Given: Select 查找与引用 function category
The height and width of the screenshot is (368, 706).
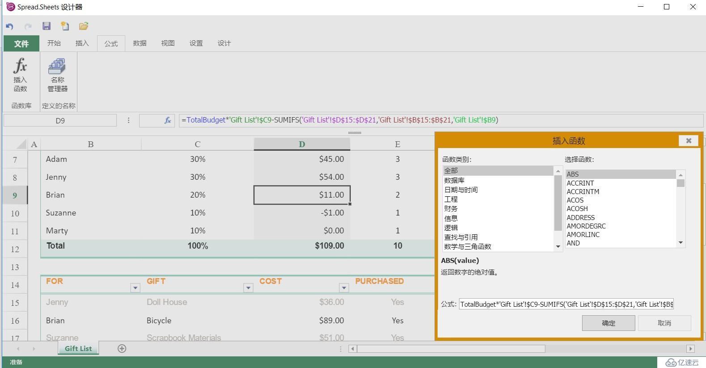Looking at the screenshot, I should point(498,237).
